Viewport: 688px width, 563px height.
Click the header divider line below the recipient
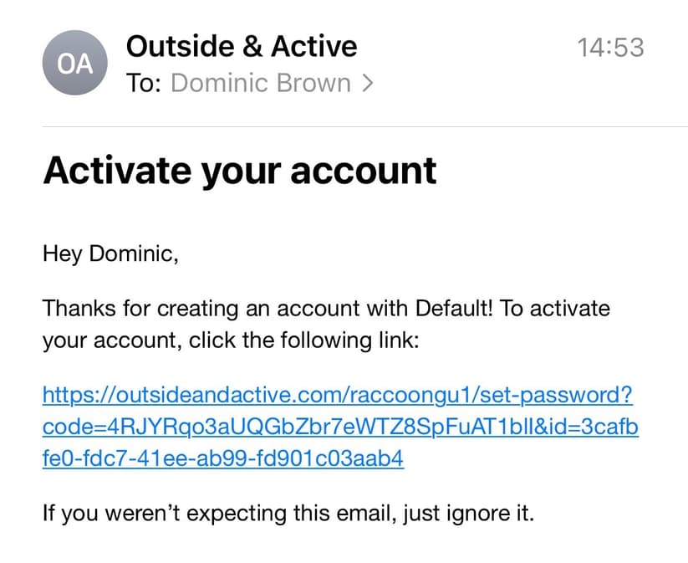[365, 126]
